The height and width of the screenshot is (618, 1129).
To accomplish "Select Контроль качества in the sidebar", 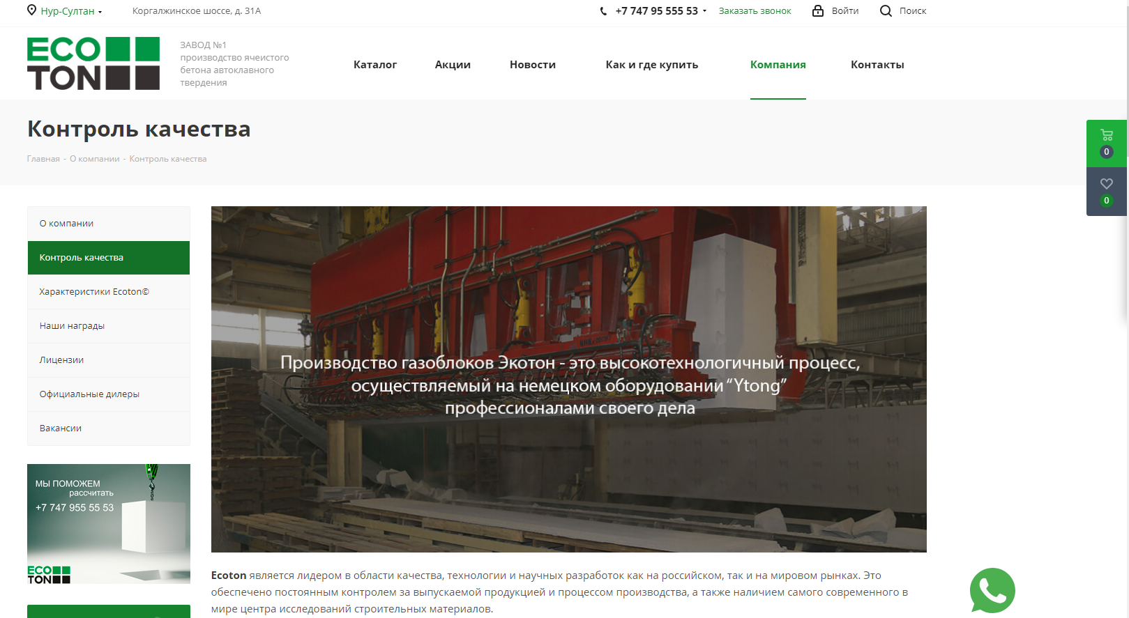I will 109,258.
